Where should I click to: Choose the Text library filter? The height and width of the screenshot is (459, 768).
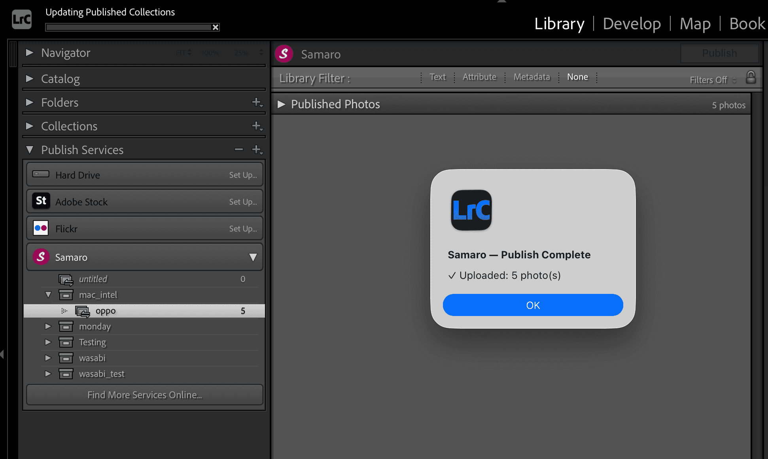(437, 77)
